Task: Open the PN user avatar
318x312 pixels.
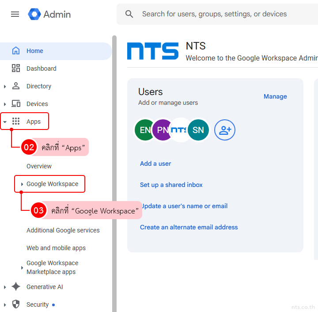Action: [162, 130]
